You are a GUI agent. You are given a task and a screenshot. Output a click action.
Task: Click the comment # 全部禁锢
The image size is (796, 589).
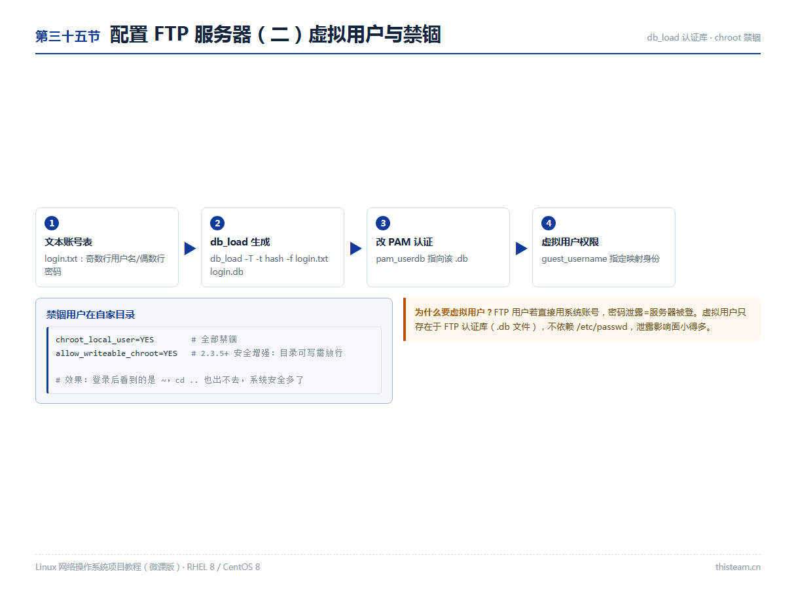[x=214, y=340]
